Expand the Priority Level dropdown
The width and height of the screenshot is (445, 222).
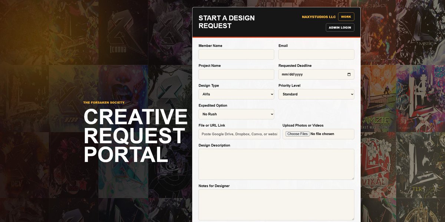click(x=316, y=94)
